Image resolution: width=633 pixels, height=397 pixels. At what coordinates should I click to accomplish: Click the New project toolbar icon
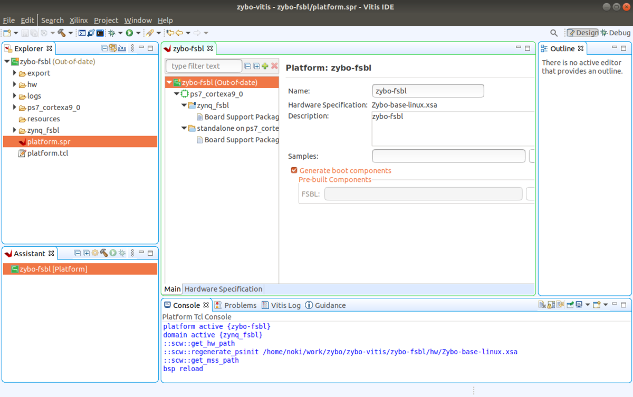pyautogui.click(x=7, y=33)
